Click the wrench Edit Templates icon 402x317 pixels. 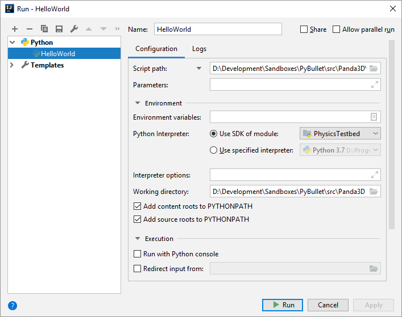click(74, 29)
